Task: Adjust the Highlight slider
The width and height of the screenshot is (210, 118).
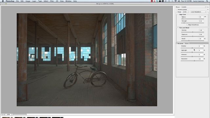Action: pos(192,52)
